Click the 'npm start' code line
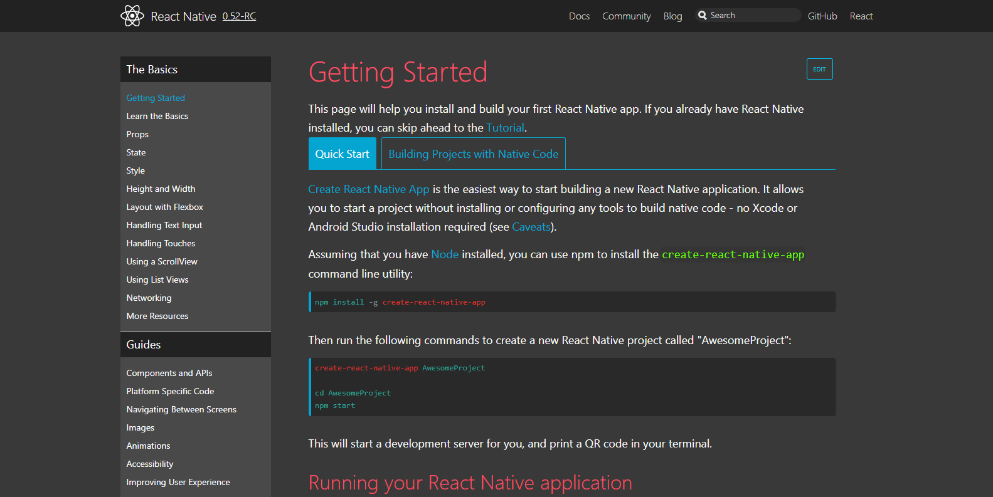993x497 pixels. (335, 405)
